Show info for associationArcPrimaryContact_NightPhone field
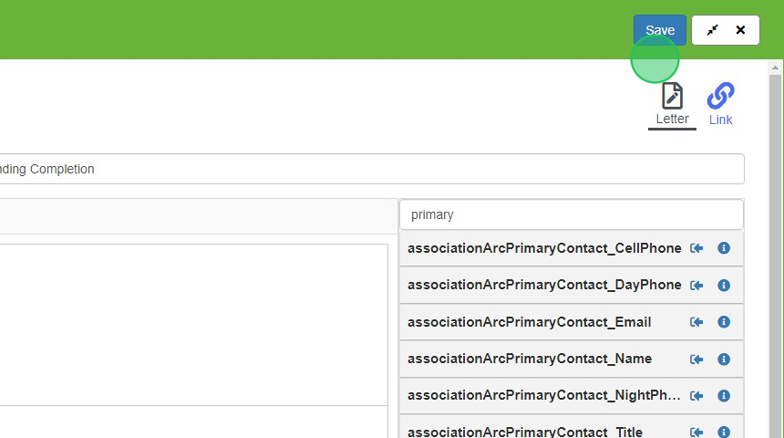The image size is (784, 438). 724,396
